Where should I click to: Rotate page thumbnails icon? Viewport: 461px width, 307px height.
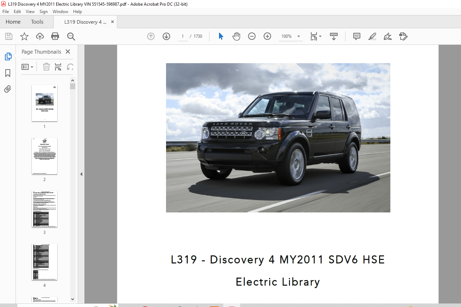[x=70, y=67]
